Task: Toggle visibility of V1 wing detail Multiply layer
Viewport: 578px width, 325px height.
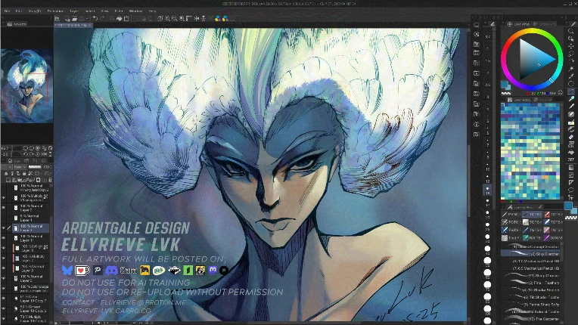Action: [4, 198]
